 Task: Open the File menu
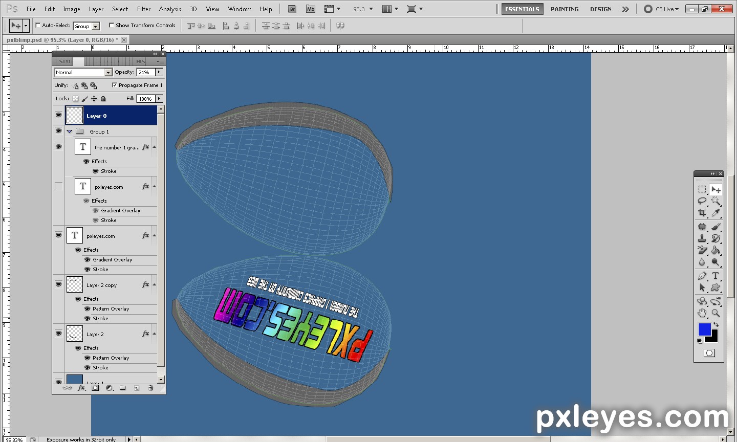click(31, 9)
